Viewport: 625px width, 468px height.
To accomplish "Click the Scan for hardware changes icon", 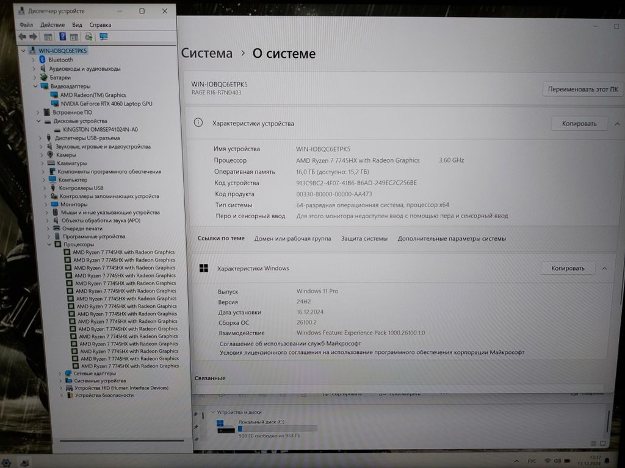I will (x=103, y=37).
